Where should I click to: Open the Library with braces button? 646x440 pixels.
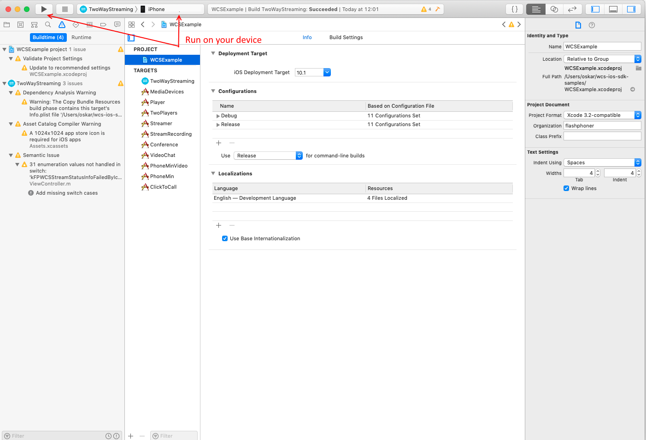(515, 9)
